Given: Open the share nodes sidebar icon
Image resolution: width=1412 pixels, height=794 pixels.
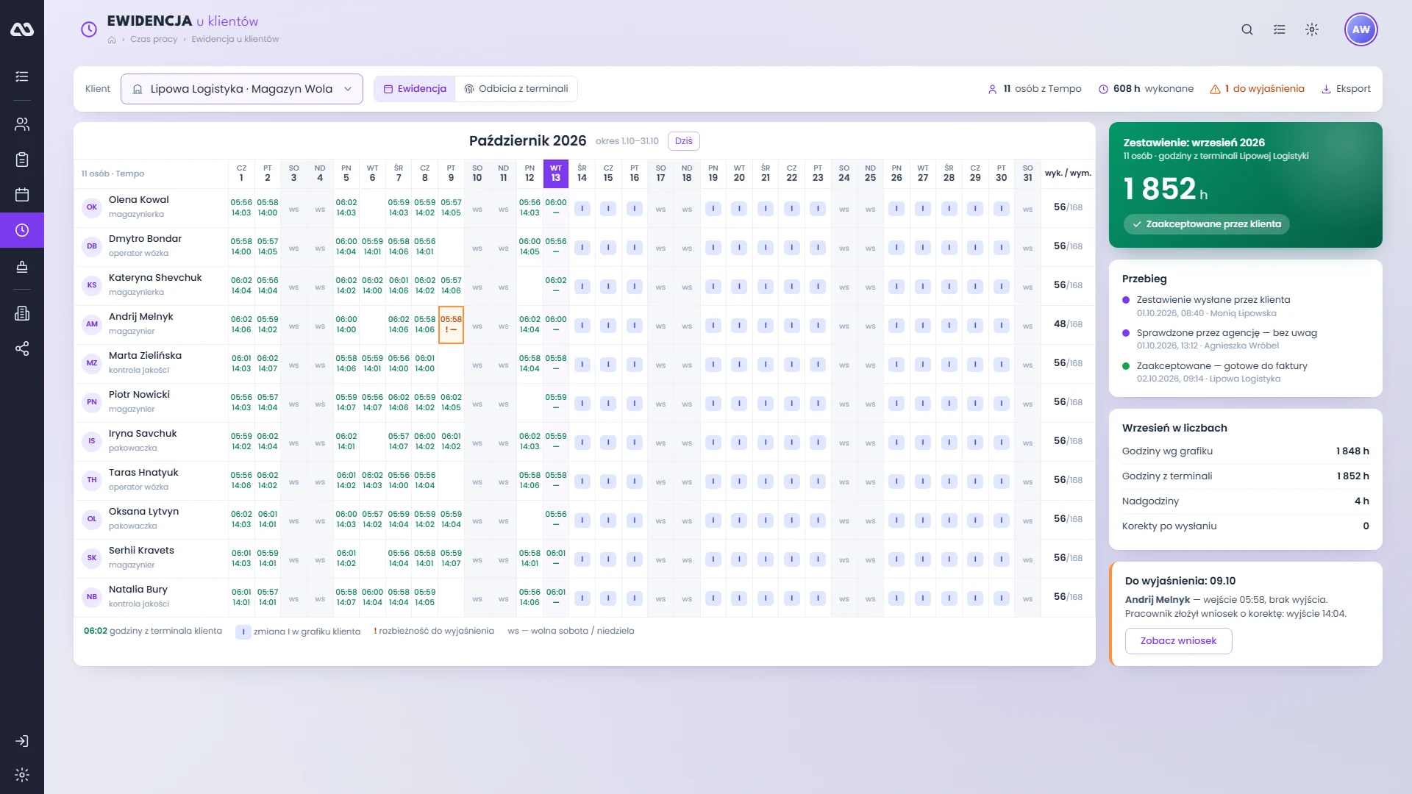Looking at the screenshot, I should click(x=22, y=348).
